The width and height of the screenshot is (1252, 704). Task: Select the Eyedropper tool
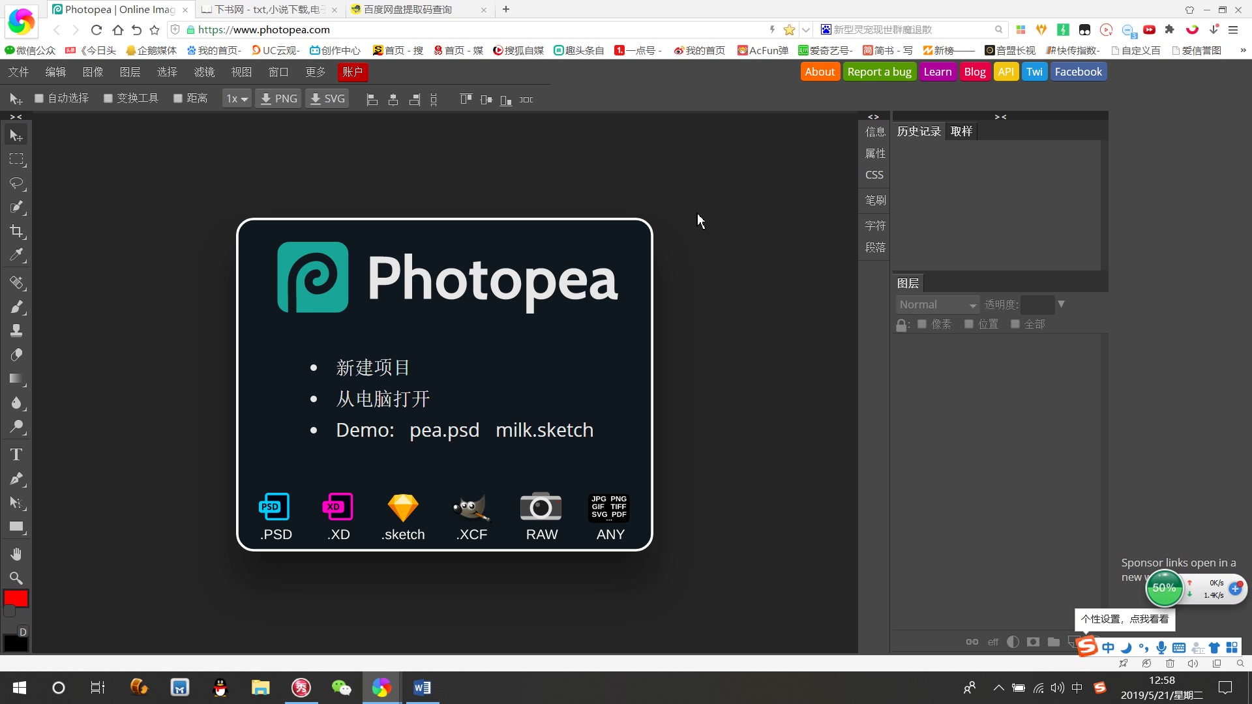[16, 255]
